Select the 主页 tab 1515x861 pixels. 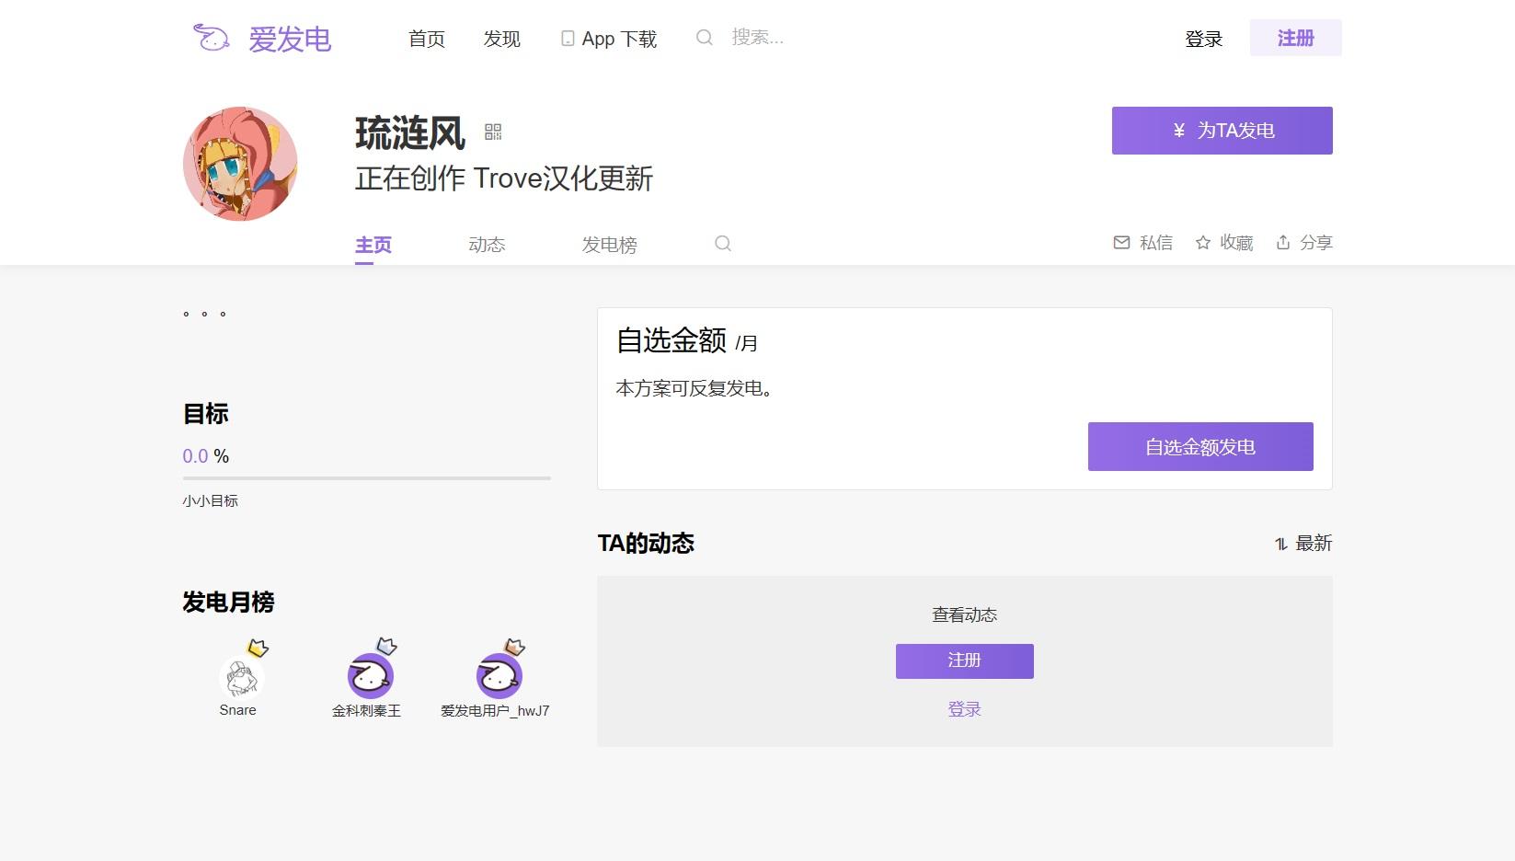click(x=373, y=245)
